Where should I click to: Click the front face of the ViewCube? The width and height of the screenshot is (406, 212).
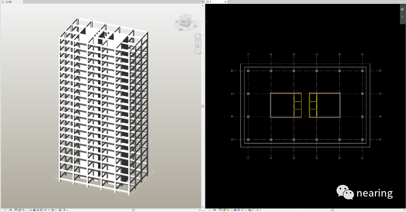pyautogui.click(x=184, y=21)
